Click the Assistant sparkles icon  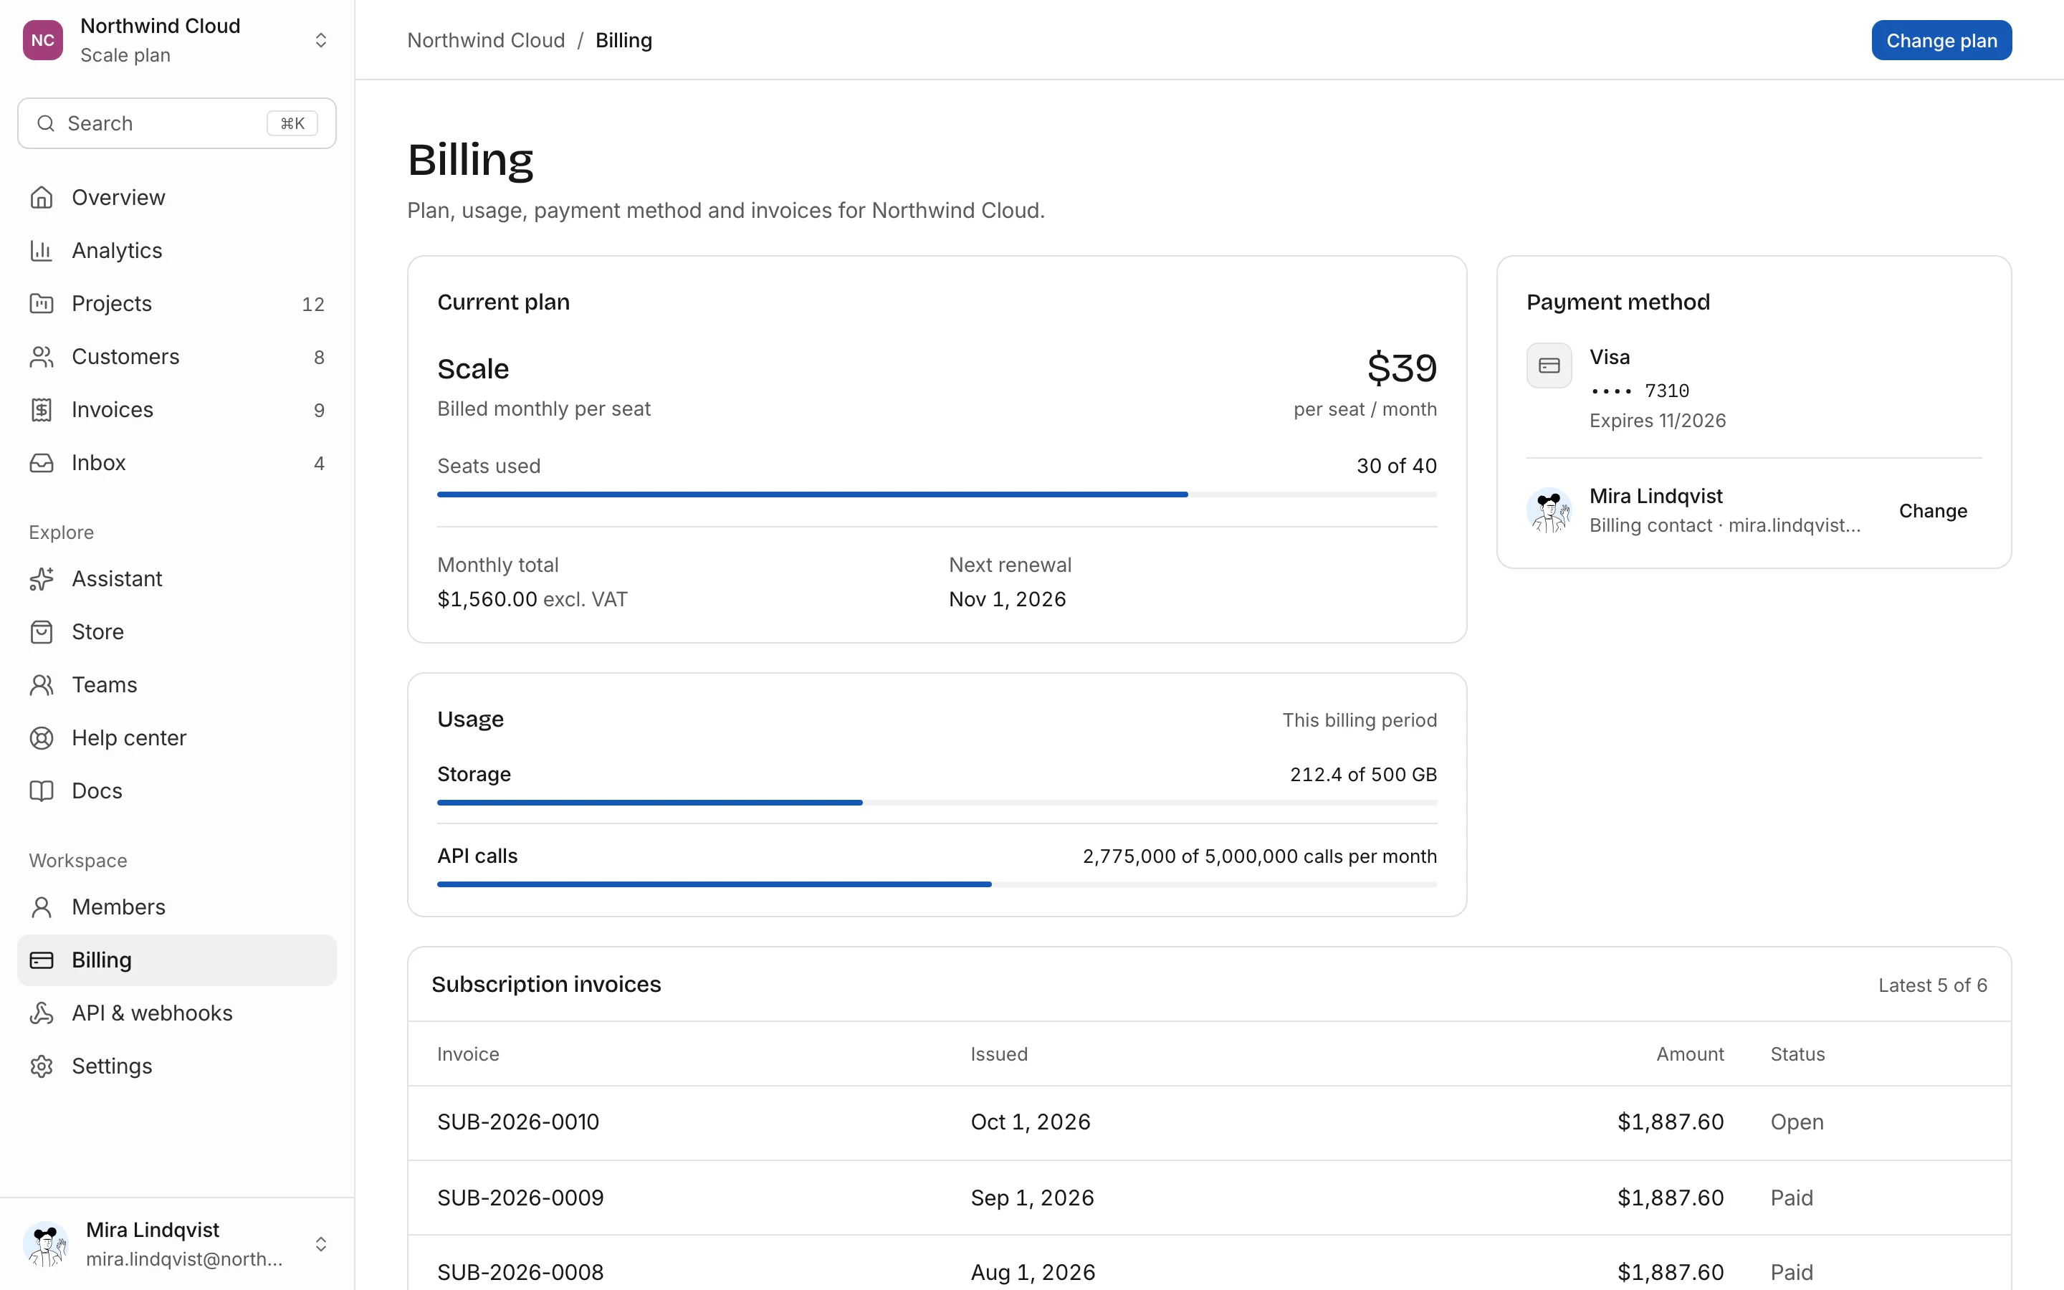pos(41,578)
